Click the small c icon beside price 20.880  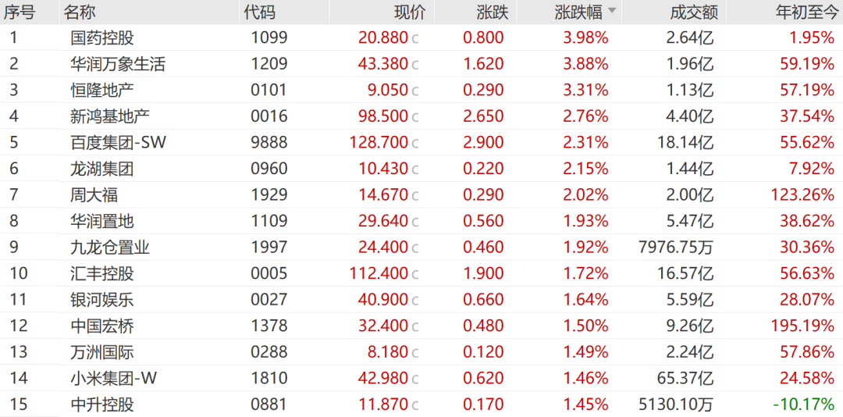(x=415, y=38)
